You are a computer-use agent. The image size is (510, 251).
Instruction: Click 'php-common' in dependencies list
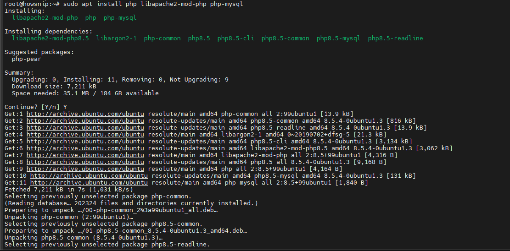click(x=163, y=38)
